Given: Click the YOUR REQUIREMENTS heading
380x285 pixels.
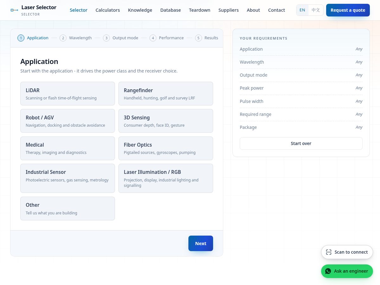Looking at the screenshot, I should pyautogui.click(x=263, y=38).
